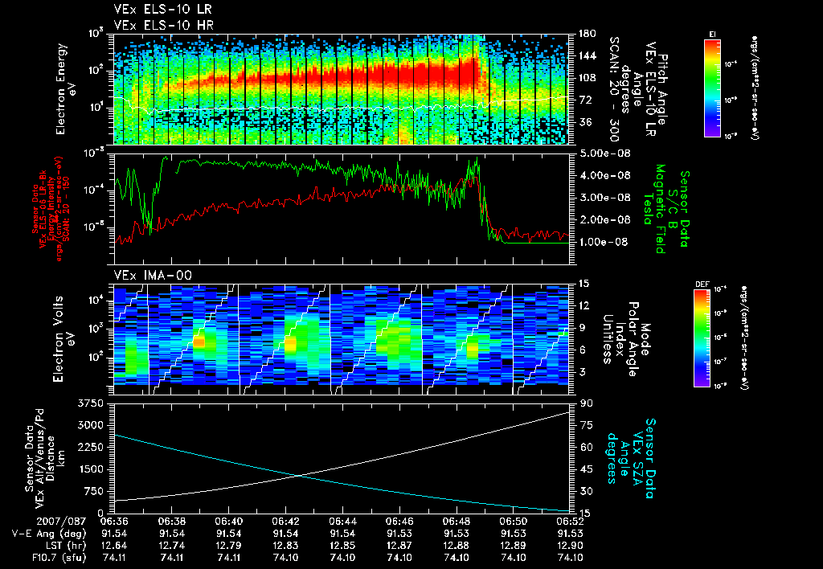Screen dimensions: 823x569
Task: Click the 'Electron Energy eV' axis label
Action: (x=66, y=89)
